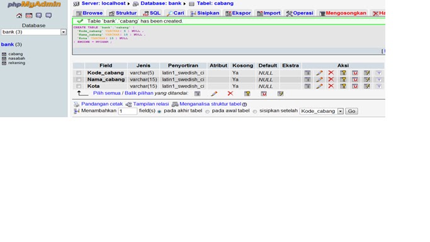The height and width of the screenshot is (242, 430).
Task: Click pencil icon in 'yang ditandai' row
Action: (x=214, y=93)
